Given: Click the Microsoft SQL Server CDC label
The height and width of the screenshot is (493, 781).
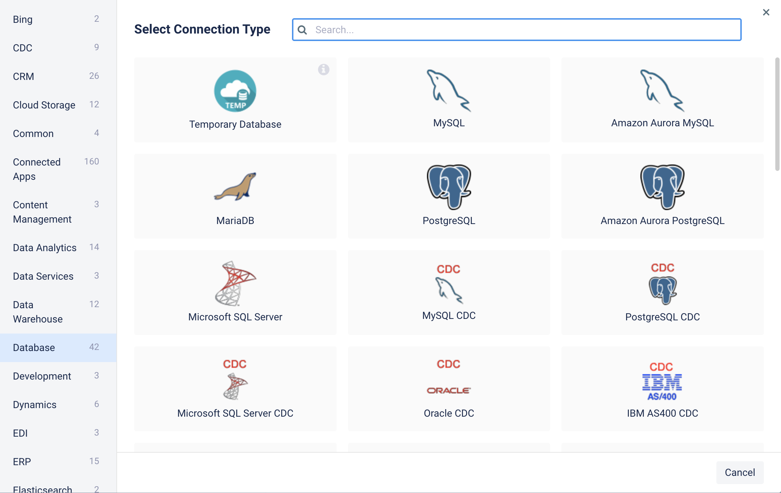Looking at the screenshot, I should click(235, 413).
